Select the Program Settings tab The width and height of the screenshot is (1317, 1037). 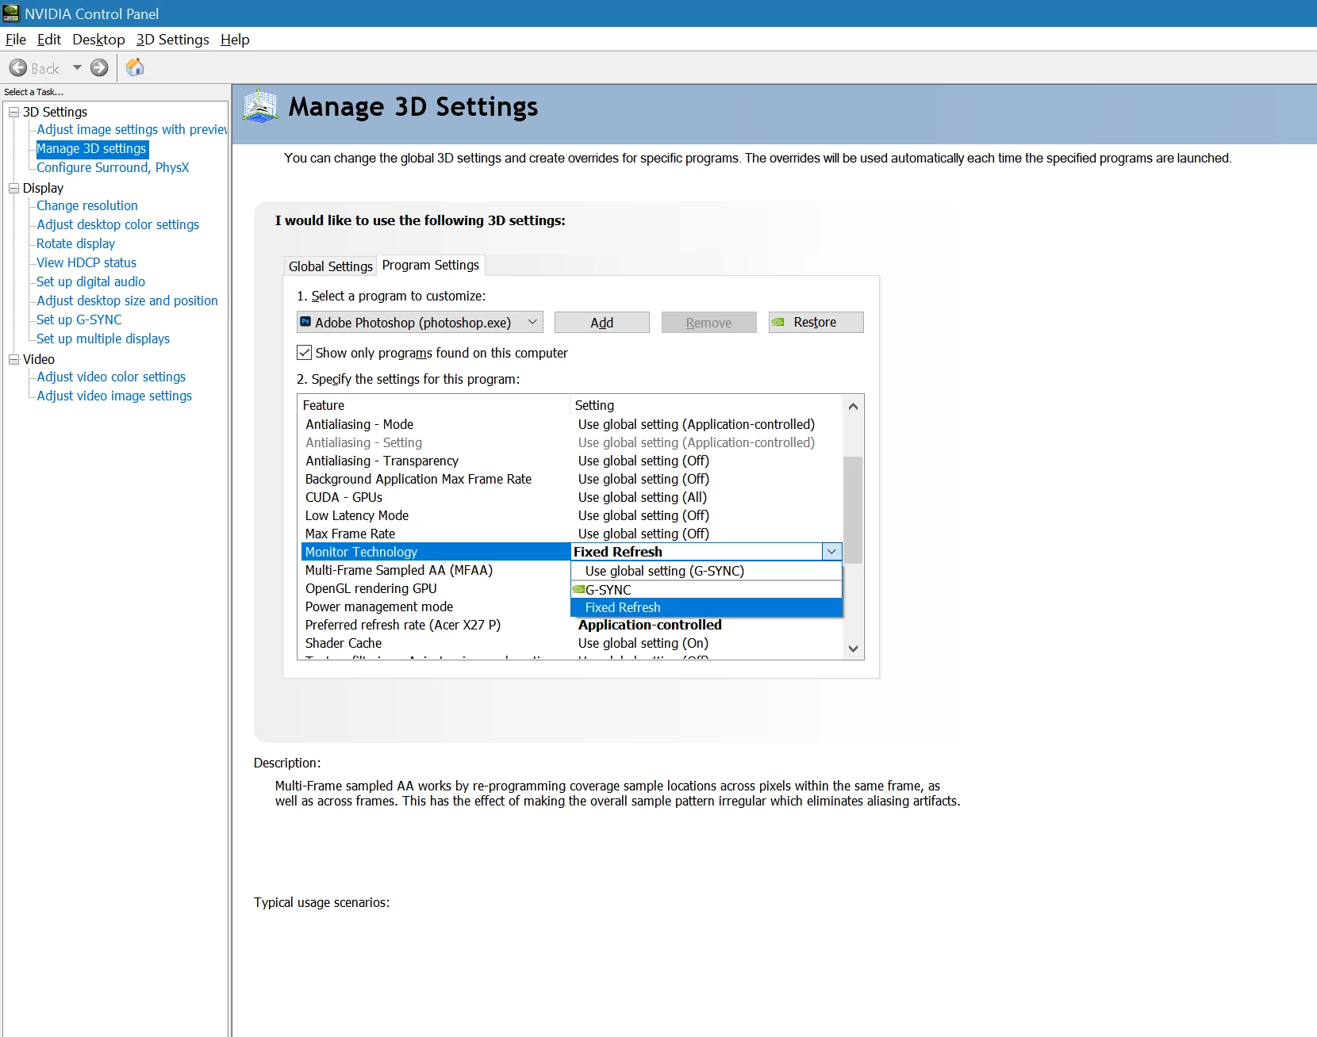(x=431, y=265)
